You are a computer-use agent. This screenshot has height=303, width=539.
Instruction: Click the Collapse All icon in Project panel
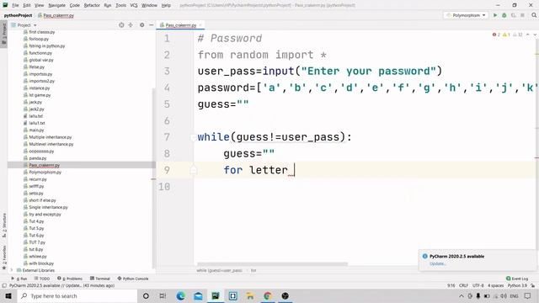point(131,25)
